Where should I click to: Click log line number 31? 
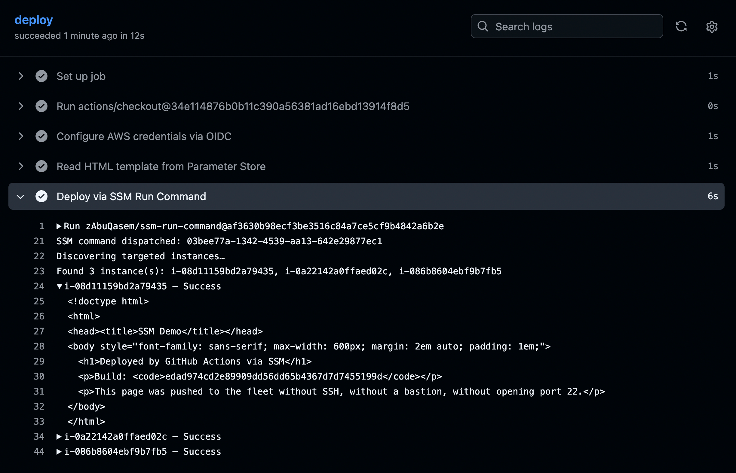click(39, 392)
